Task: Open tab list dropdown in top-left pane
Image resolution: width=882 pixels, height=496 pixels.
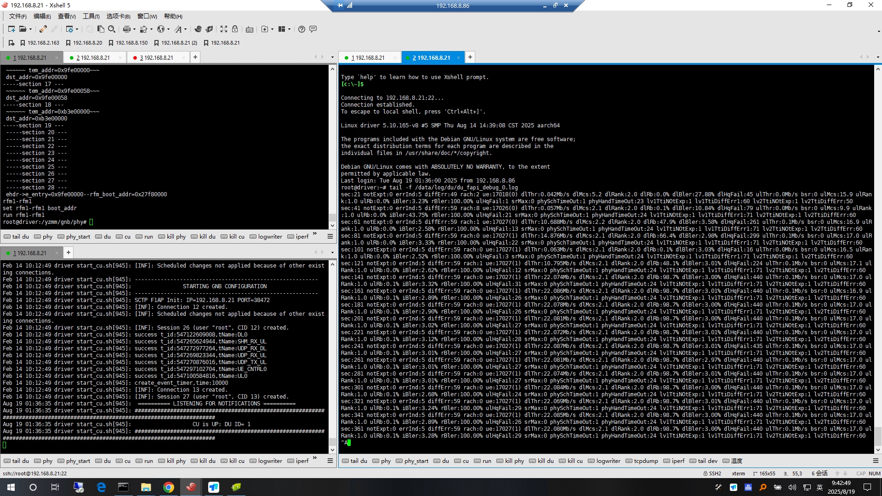Action: 332,57
